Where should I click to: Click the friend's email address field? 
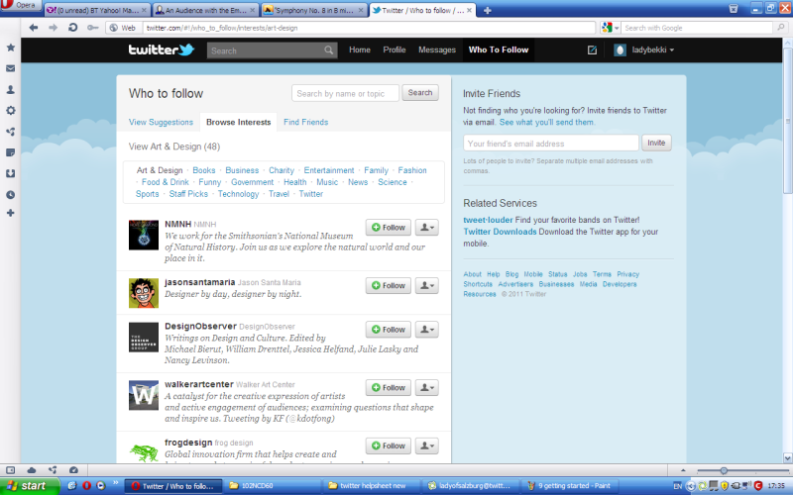coord(551,143)
